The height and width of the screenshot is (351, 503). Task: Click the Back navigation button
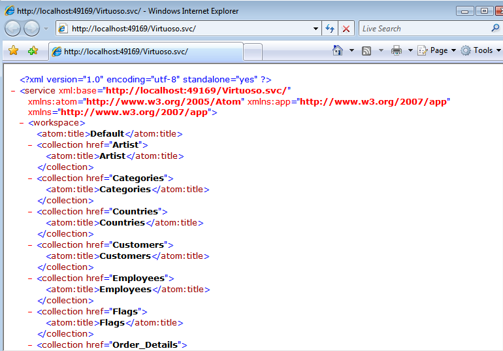(x=13, y=29)
